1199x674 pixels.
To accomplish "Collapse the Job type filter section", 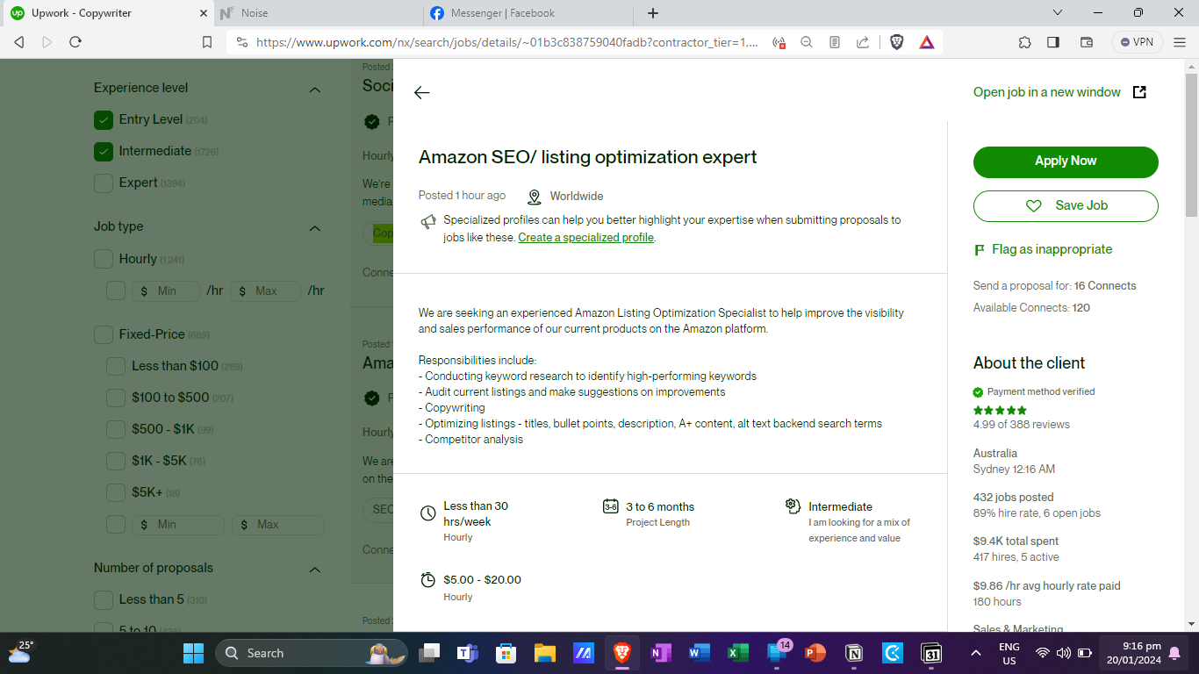I will (315, 228).
